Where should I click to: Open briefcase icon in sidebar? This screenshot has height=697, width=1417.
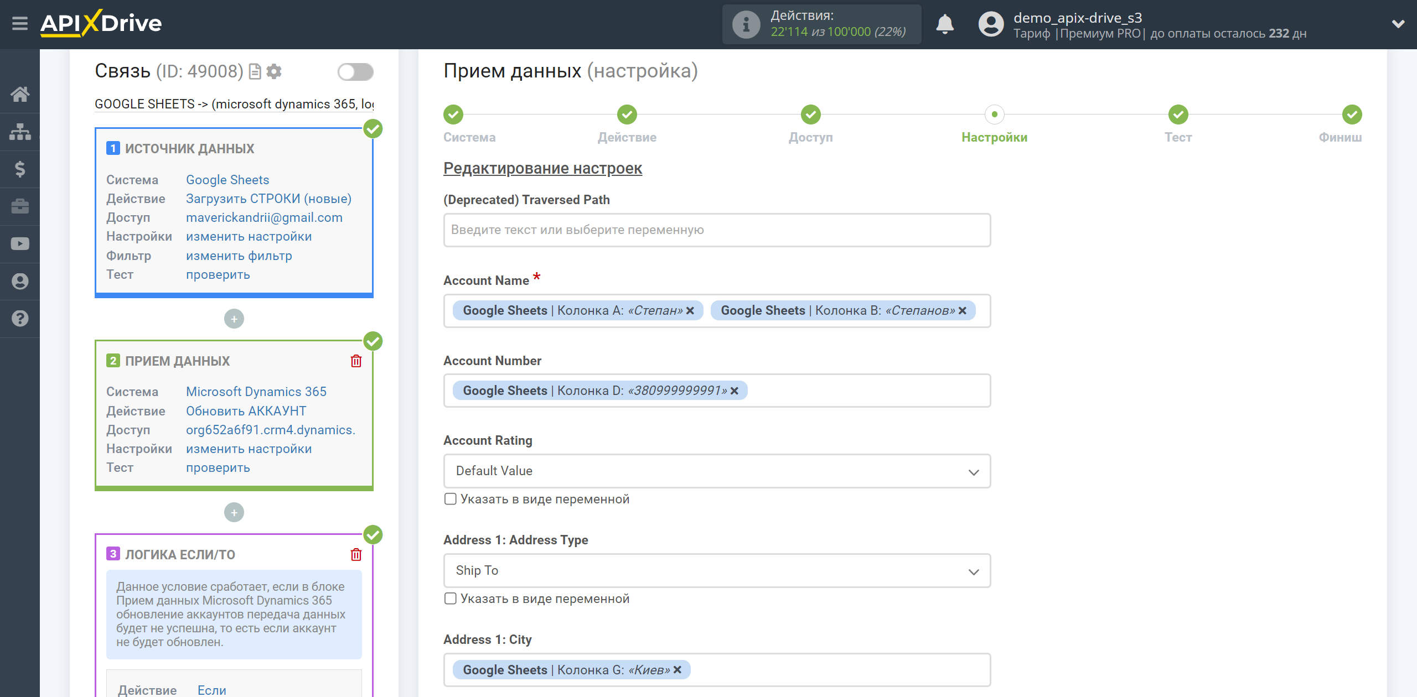[20, 207]
